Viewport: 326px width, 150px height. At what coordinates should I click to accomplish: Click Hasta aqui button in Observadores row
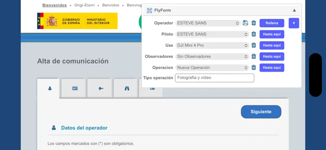click(272, 57)
